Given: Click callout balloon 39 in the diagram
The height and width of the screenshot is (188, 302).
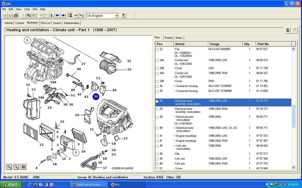Looking at the screenshot, I should pyautogui.click(x=95, y=96).
